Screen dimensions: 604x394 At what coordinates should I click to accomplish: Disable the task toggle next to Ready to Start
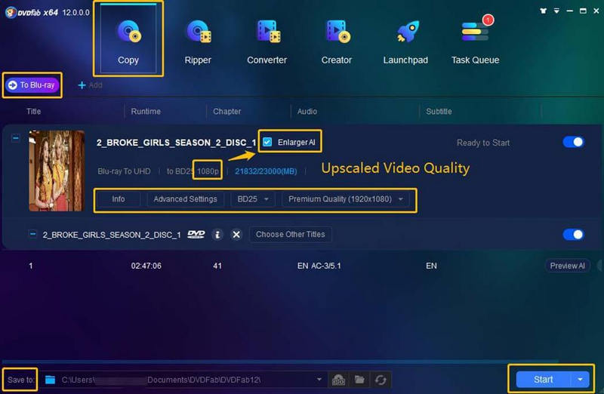click(573, 142)
